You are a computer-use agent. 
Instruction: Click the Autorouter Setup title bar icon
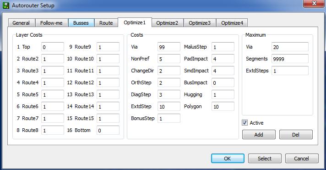pyautogui.click(x=5, y=5)
